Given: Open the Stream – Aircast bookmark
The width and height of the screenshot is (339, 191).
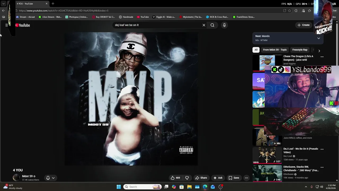Looking at the screenshot, I should pos(25,17).
